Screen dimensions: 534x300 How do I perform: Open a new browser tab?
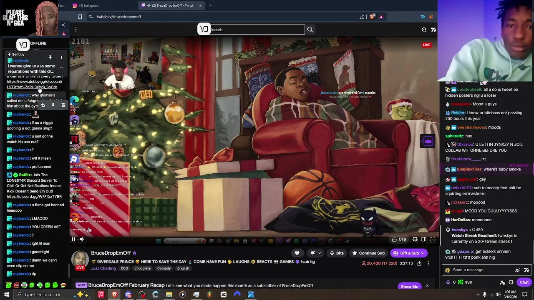click(211, 5)
